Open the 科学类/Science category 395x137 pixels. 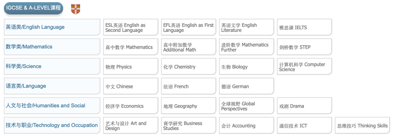pos(52,67)
